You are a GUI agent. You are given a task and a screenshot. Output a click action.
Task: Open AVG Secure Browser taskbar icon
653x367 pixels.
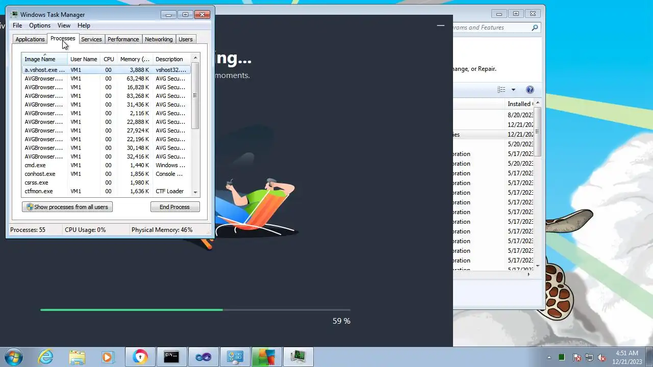pos(140,357)
